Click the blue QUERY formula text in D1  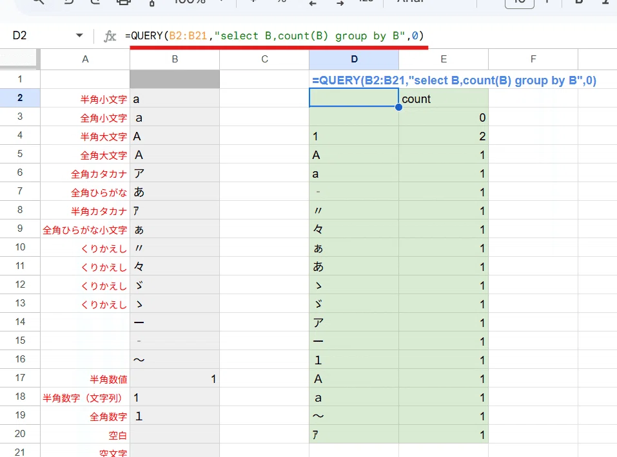(454, 80)
